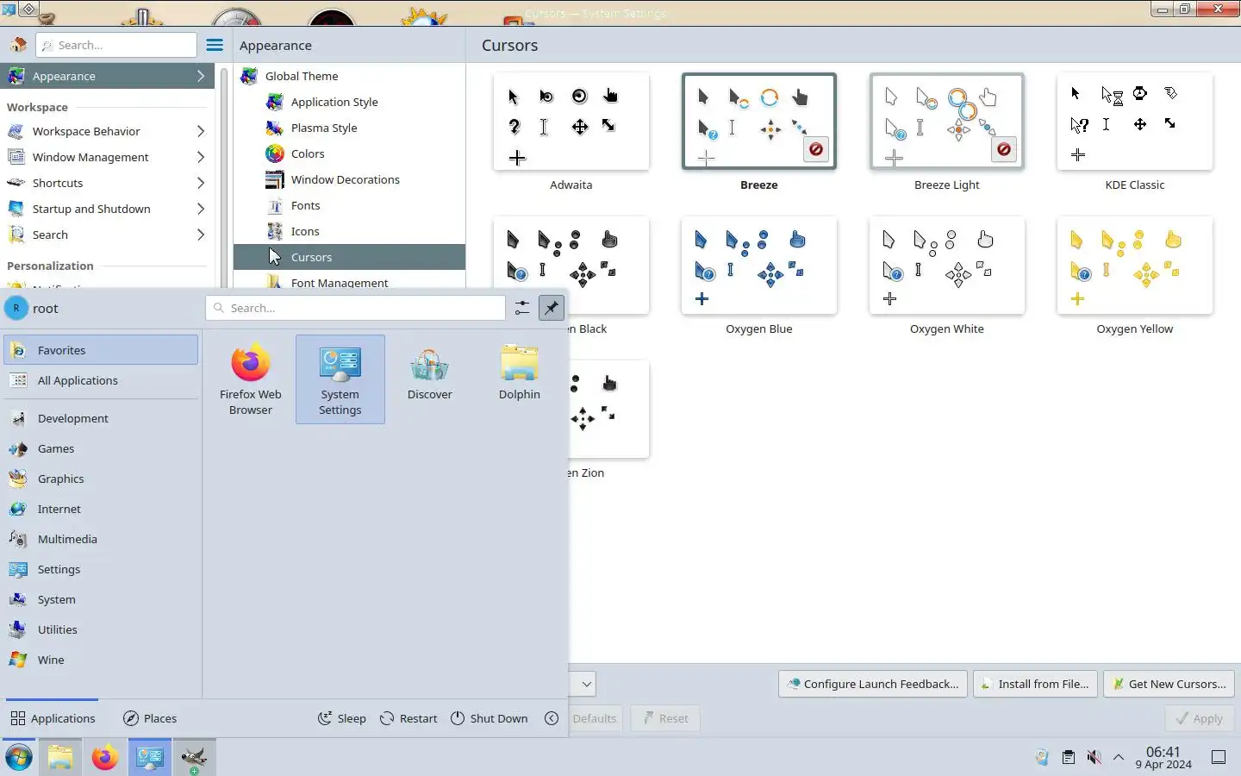Open the clipboard tray icon
Viewport: 1241px width, 776px height.
coord(1069,758)
